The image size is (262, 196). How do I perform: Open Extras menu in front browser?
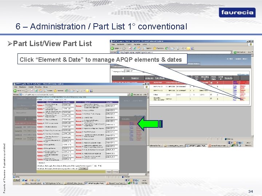(x=45, y=87)
